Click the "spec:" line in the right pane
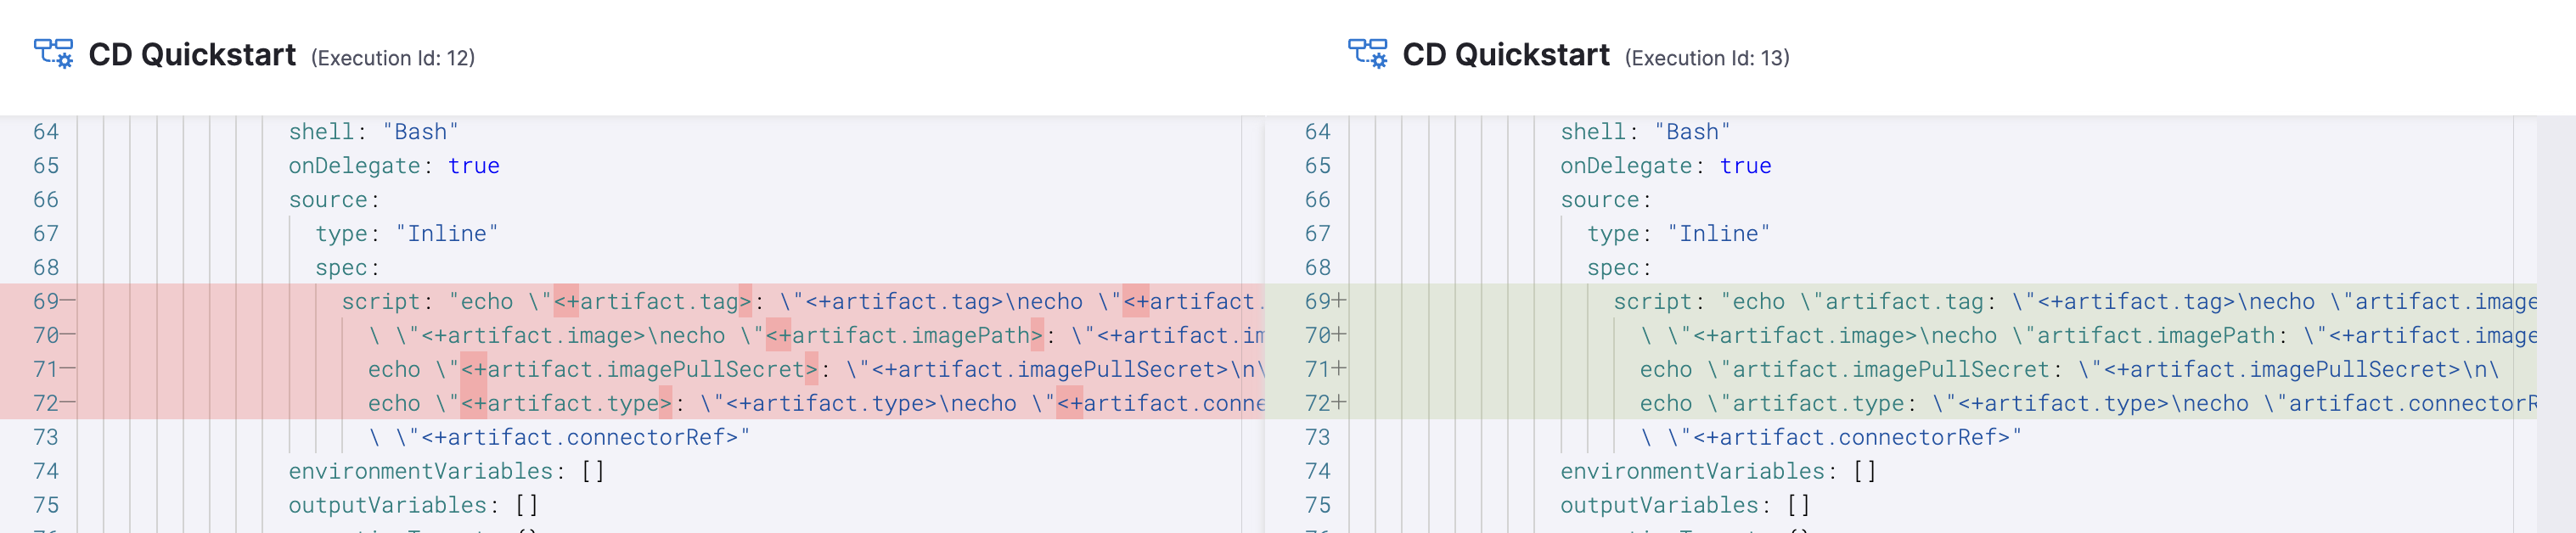The height and width of the screenshot is (533, 2576). tap(1618, 268)
